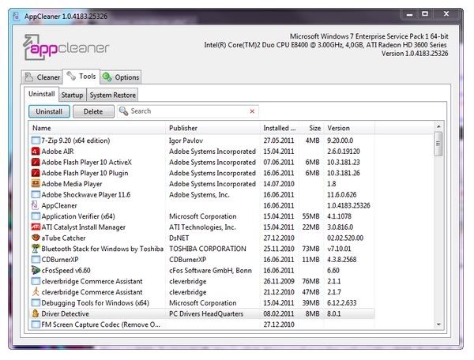The width and height of the screenshot is (474, 360).
Task: Click date "27.05.2011" cell
Action: tap(279, 141)
